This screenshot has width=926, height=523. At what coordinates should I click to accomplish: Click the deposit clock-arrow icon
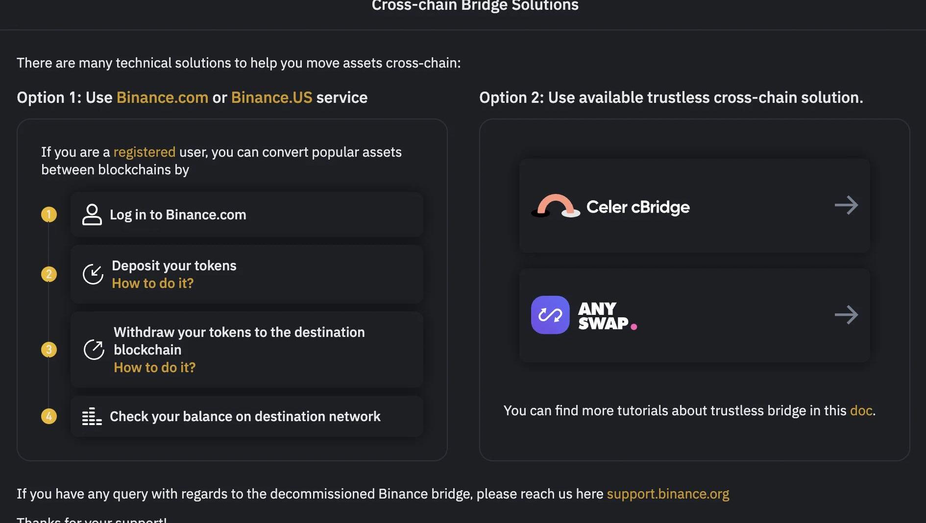[x=93, y=274]
